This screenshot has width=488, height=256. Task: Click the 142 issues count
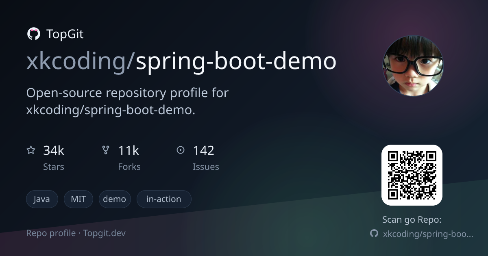coord(203,151)
